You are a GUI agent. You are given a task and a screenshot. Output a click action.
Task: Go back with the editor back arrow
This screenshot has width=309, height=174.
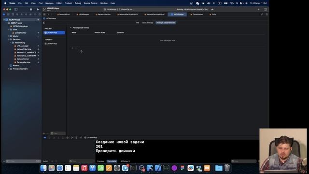tap(49, 14)
